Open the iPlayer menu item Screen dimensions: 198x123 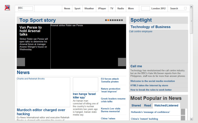(101, 9)
